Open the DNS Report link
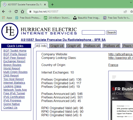The width and height of the screenshot is (133, 120). pyautogui.click(x=11, y=76)
